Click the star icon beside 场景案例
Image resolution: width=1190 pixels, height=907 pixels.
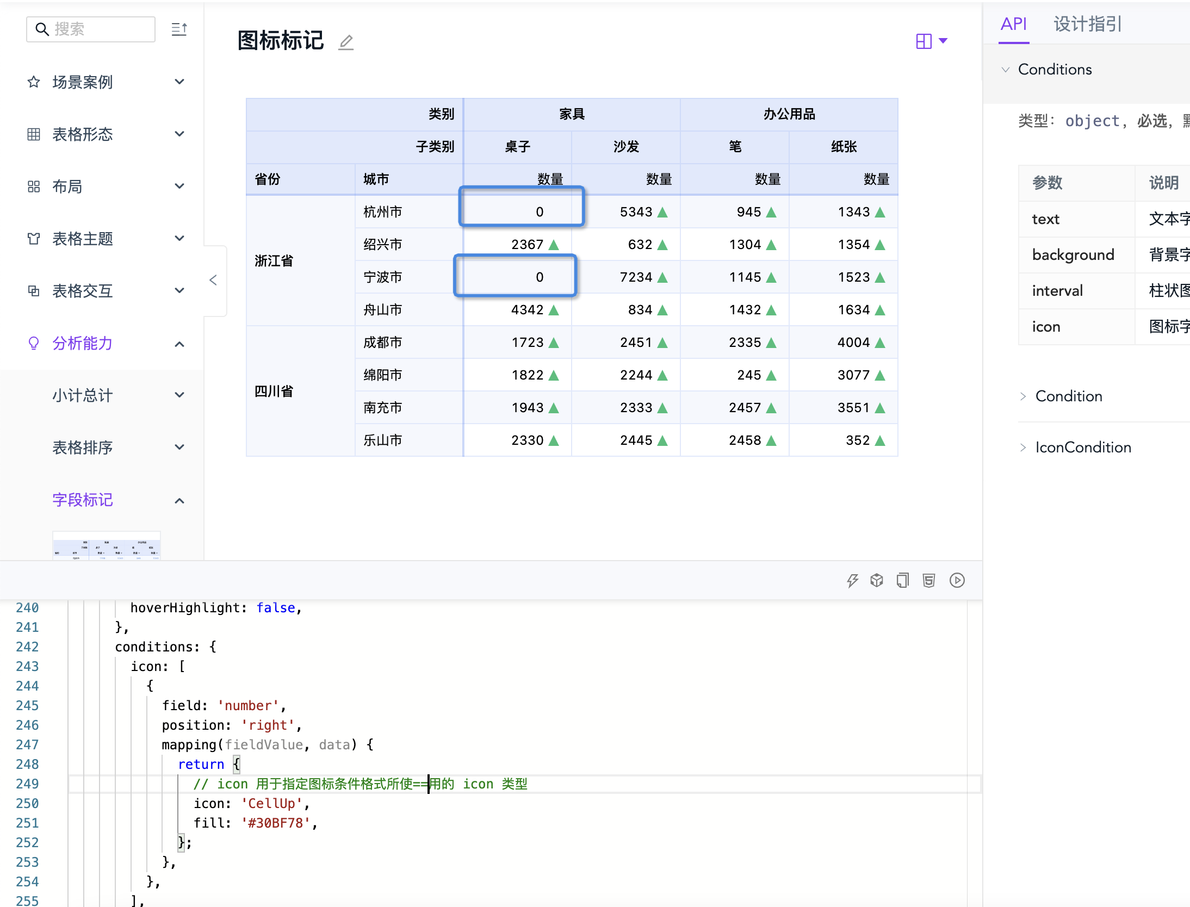[x=34, y=82]
